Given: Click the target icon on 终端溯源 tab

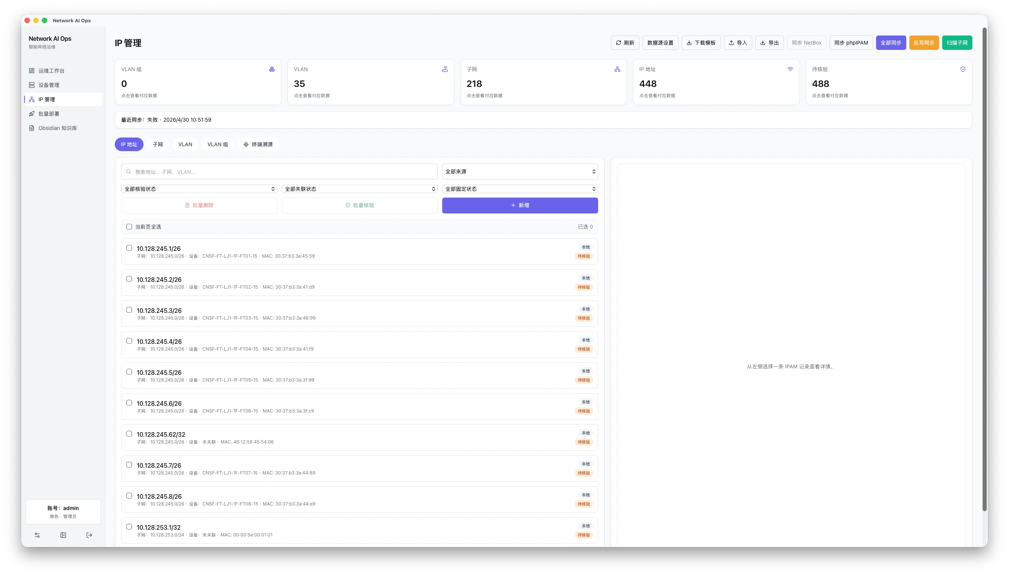Looking at the screenshot, I should 246,145.
